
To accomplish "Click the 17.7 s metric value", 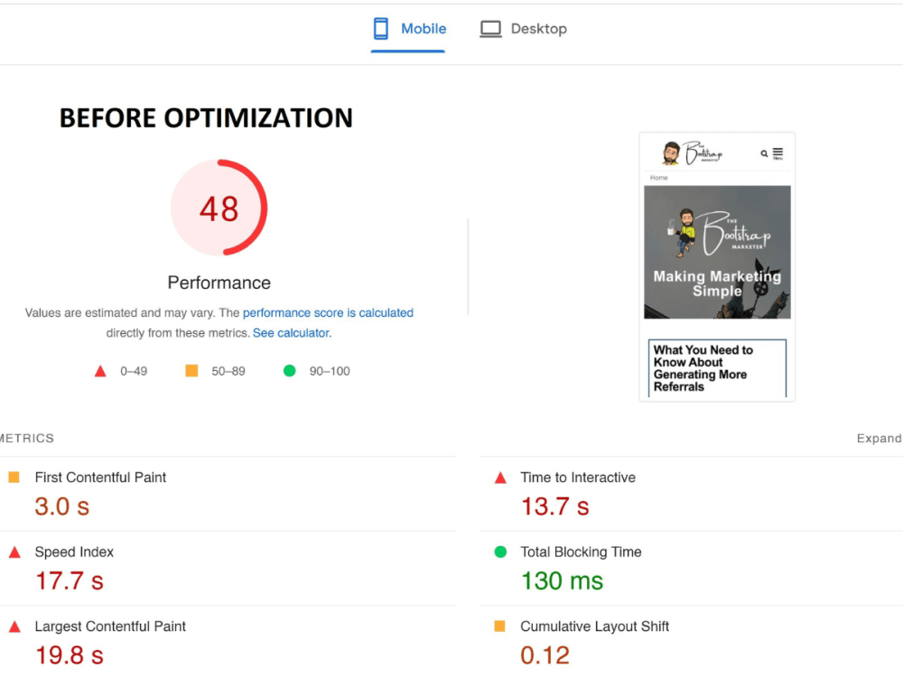I will tap(70, 580).
